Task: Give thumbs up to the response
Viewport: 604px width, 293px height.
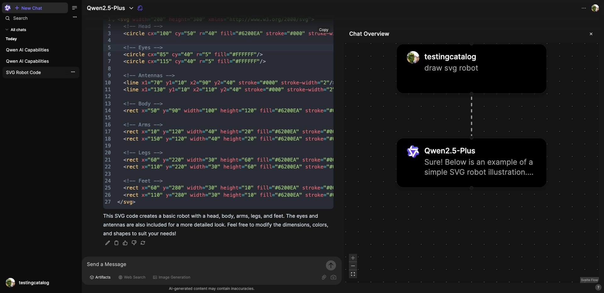Action: pyautogui.click(x=125, y=243)
